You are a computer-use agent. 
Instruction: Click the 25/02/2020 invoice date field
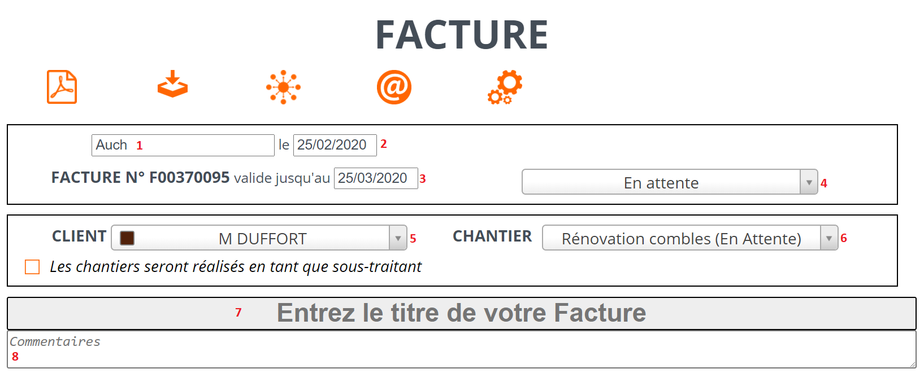pyautogui.click(x=335, y=145)
